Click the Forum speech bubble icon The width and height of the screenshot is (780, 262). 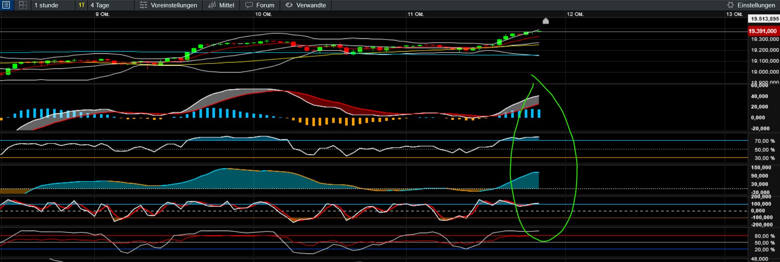[249, 5]
